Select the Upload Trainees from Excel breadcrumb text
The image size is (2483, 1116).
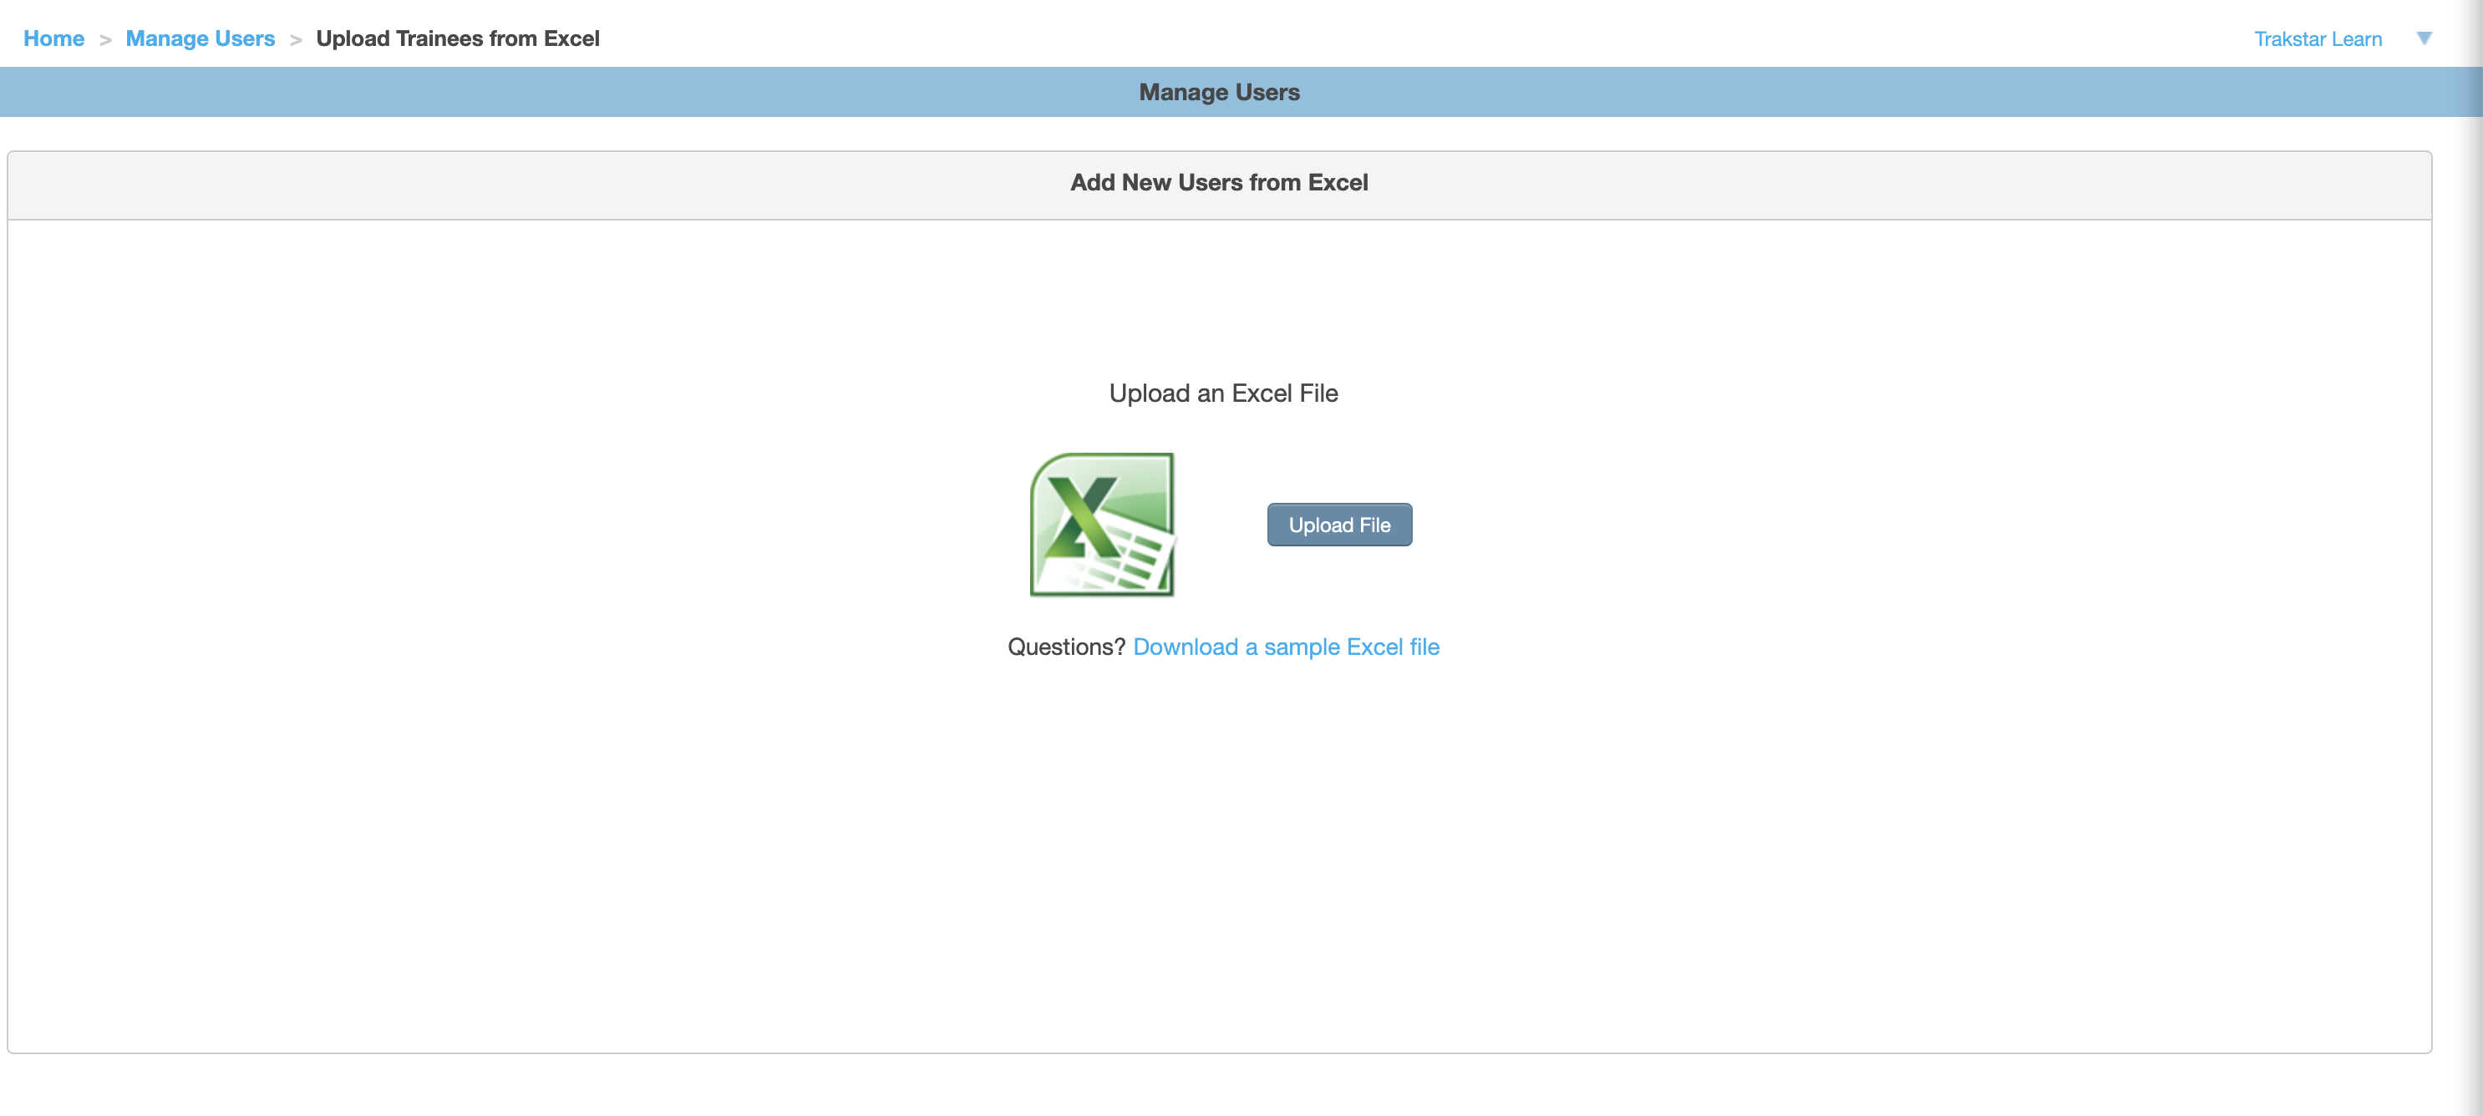pyautogui.click(x=458, y=38)
